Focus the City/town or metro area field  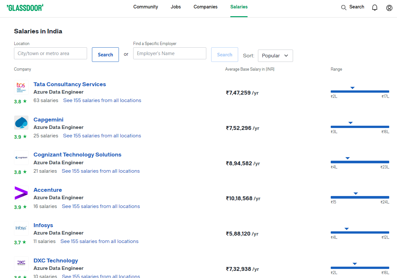(x=50, y=53)
